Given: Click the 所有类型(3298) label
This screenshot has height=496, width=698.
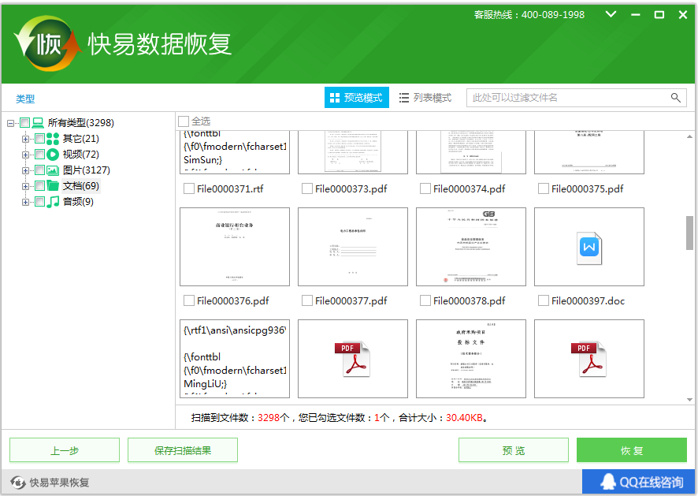Looking at the screenshot, I should pos(81,122).
